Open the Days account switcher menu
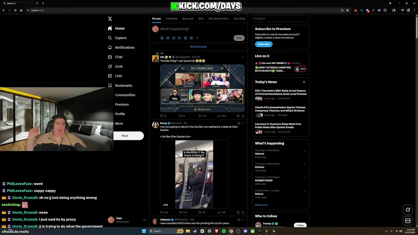The height and width of the screenshot is (235, 418). point(127,220)
